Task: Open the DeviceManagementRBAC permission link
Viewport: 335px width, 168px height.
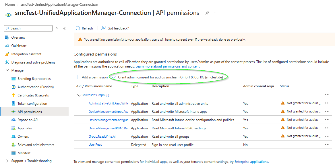Action: pyautogui.click(x=109, y=128)
